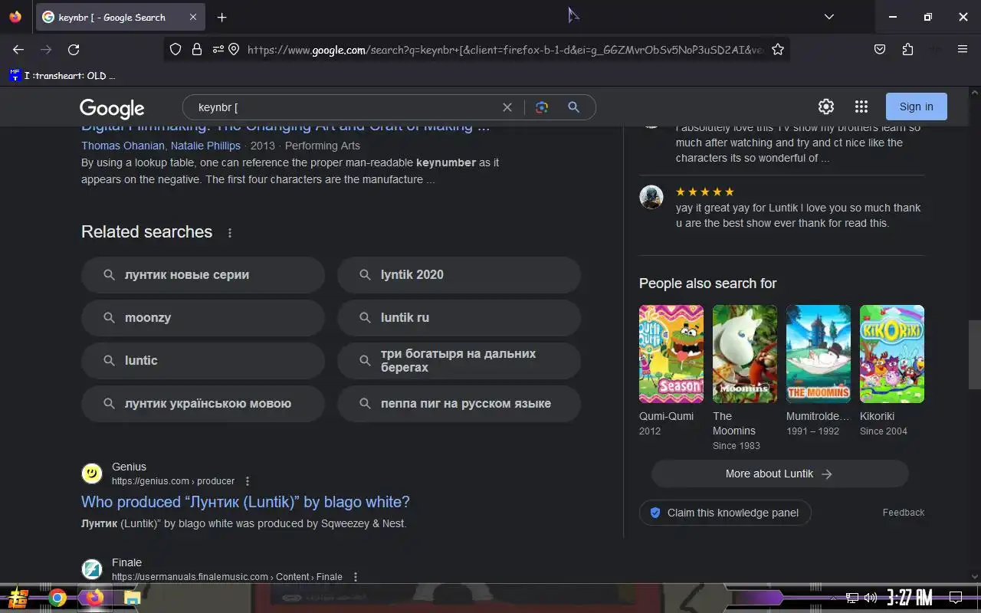Click the Finale site favicon
This screenshot has height=613, width=981.
click(x=92, y=569)
